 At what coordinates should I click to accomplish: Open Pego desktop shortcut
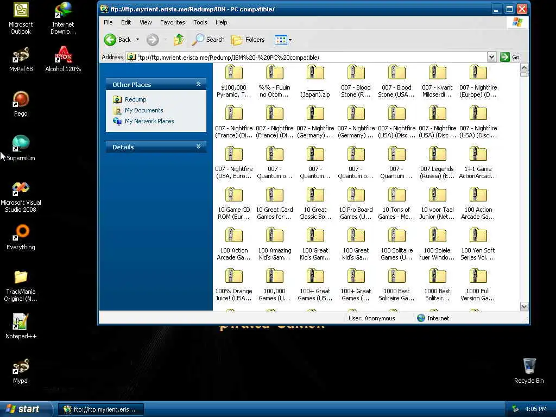point(21,104)
